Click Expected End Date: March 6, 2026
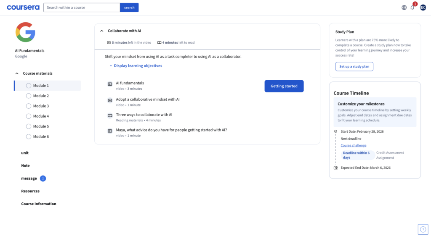 [x=365, y=168]
